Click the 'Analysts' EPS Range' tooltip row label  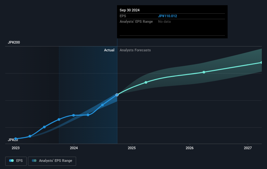coord(136,22)
